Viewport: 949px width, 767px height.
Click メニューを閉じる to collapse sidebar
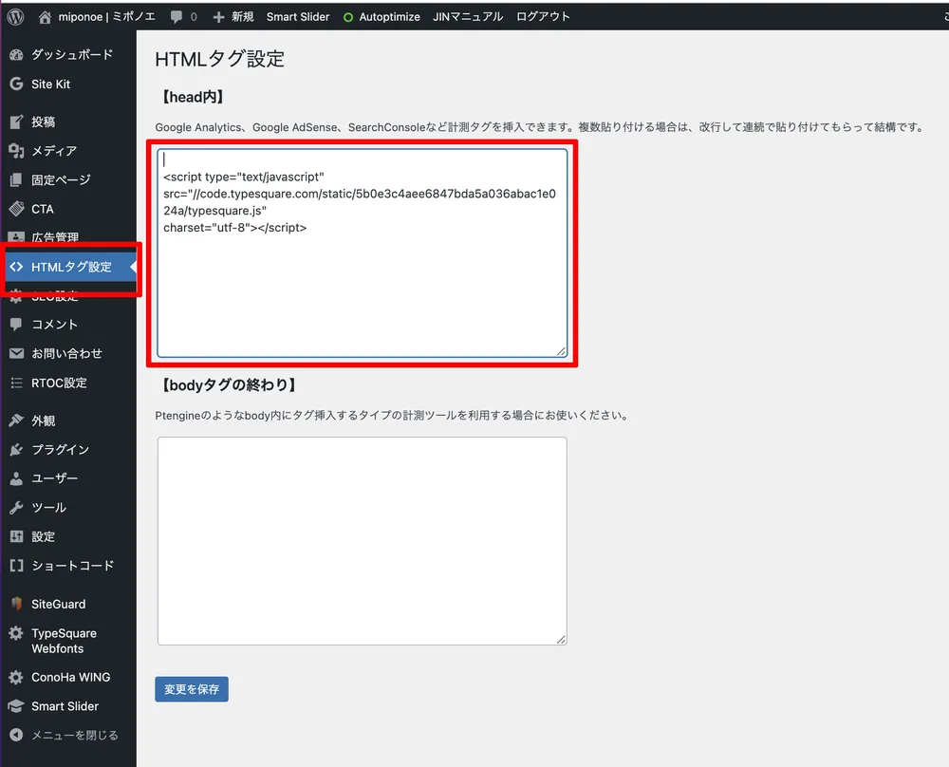click(74, 735)
